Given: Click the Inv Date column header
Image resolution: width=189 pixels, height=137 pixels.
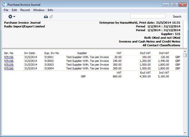Looking at the screenshot, I should (29, 53).
